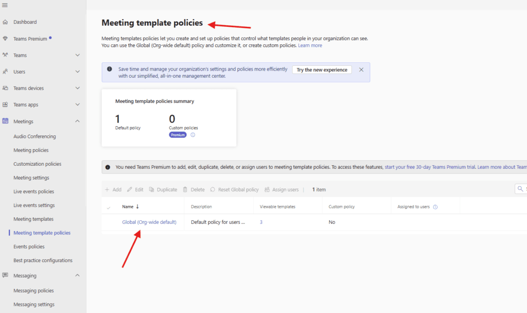Dismiss the new experience banner

tap(361, 69)
